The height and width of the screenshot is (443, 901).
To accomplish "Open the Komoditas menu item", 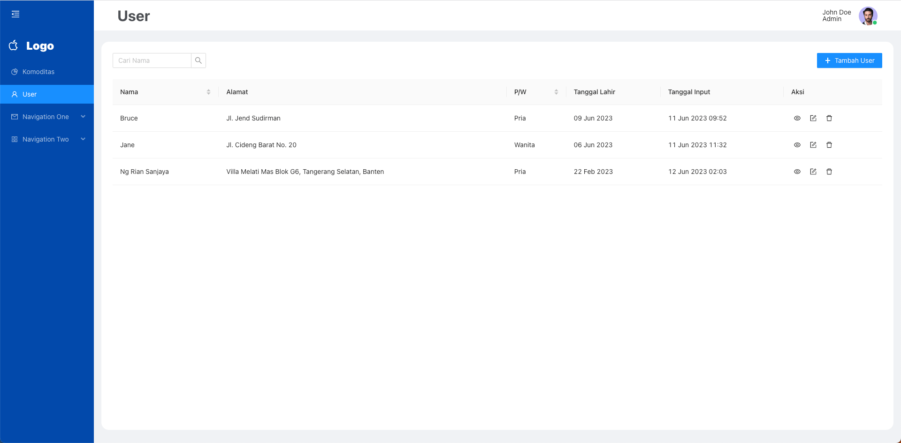I will point(38,72).
